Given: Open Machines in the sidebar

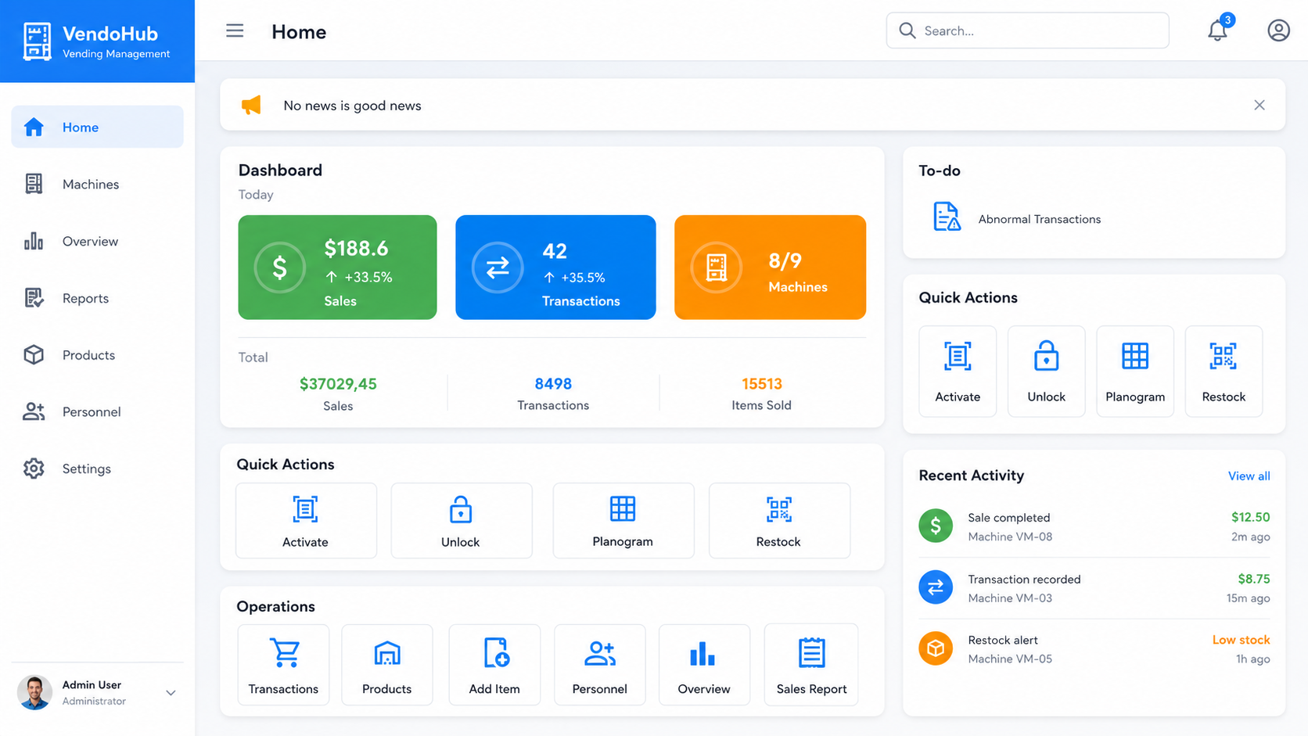Looking at the screenshot, I should pyautogui.click(x=97, y=184).
